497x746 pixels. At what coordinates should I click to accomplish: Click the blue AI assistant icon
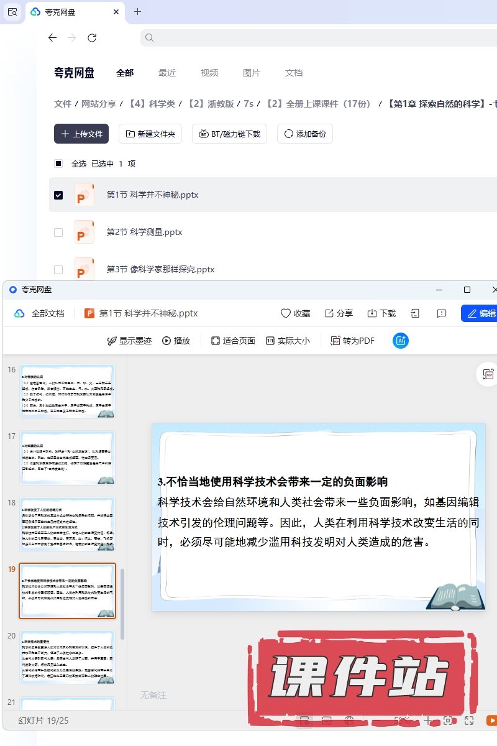click(401, 341)
